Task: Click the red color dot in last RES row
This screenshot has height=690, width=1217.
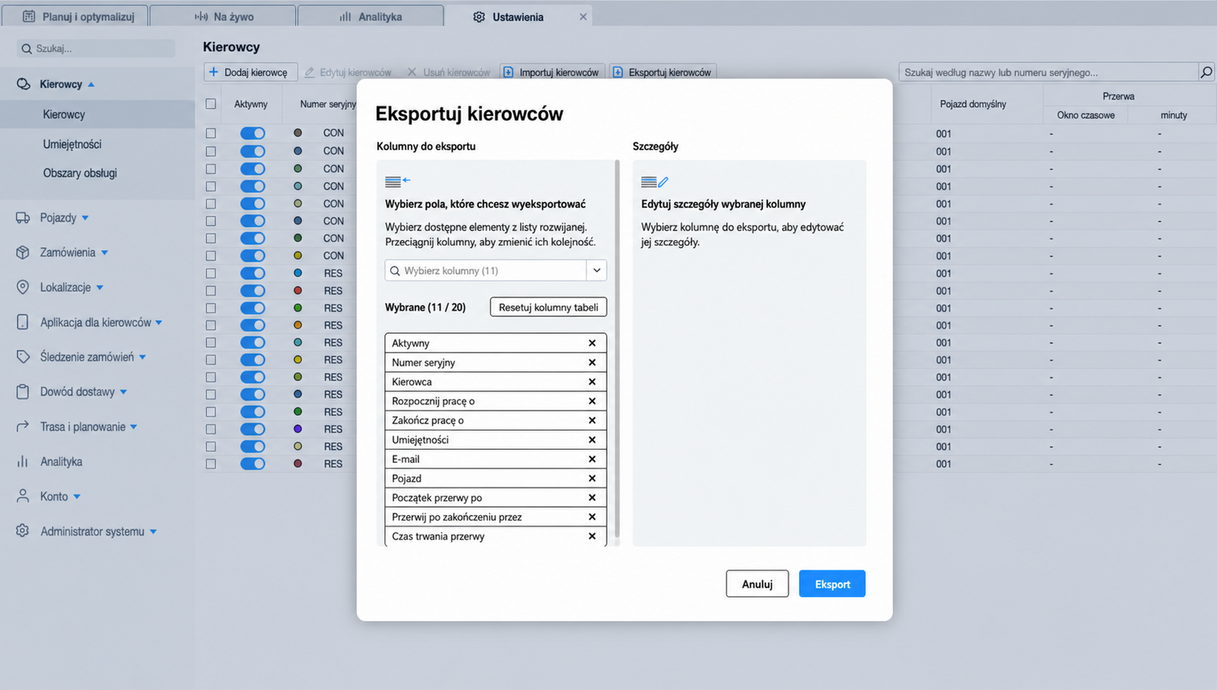Action: [x=298, y=464]
